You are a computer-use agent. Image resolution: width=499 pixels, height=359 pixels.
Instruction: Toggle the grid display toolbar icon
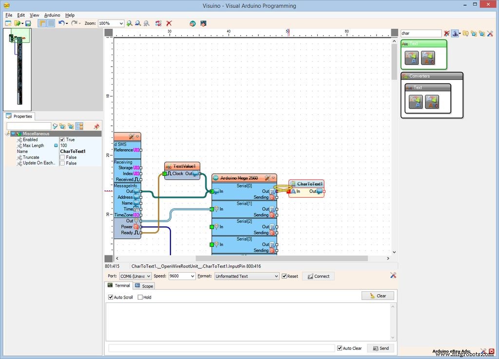[51, 23]
